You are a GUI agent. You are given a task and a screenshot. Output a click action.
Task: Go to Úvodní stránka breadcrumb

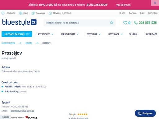click(x=8, y=43)
